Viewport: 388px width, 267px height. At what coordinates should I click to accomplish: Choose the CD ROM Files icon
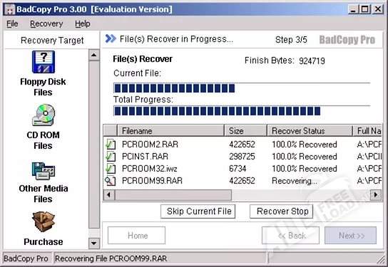tap(44, 115)
